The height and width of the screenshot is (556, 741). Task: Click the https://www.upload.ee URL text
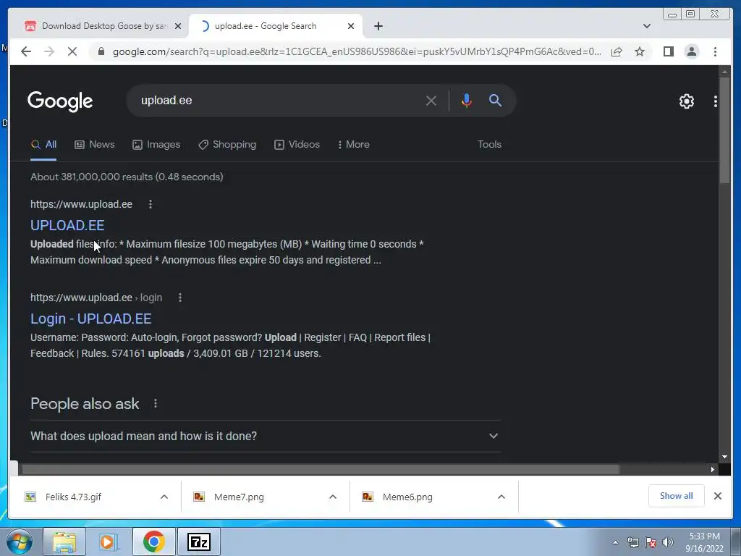81,204
